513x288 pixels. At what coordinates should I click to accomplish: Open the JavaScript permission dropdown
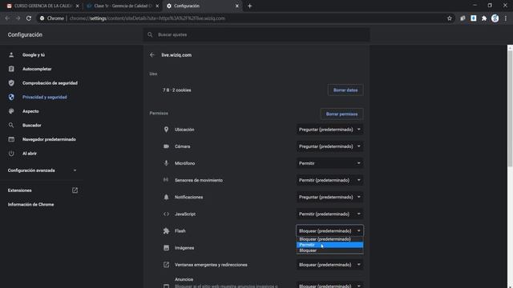329,214
